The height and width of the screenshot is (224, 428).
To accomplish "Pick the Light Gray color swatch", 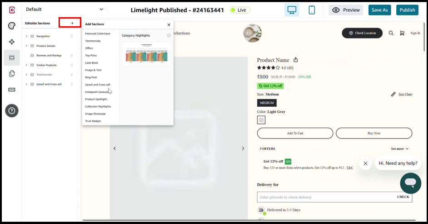I will coord(261,120).
